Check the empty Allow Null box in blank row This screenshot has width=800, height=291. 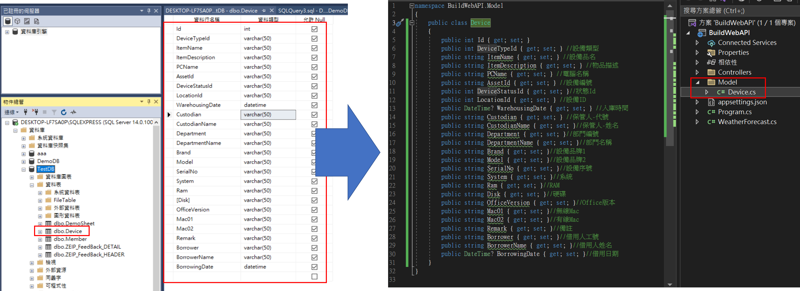coord(314,276)
